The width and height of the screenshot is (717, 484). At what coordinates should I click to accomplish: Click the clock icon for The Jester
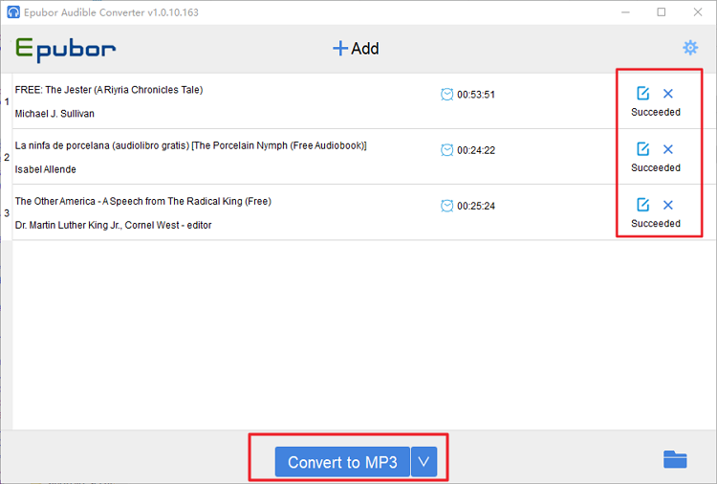(446, 95)
